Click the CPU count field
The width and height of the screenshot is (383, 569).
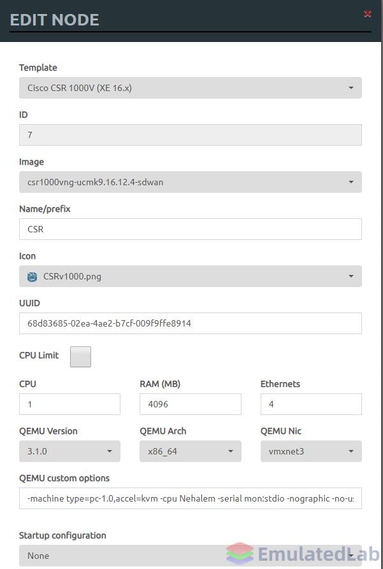click(x=69, y=404)
